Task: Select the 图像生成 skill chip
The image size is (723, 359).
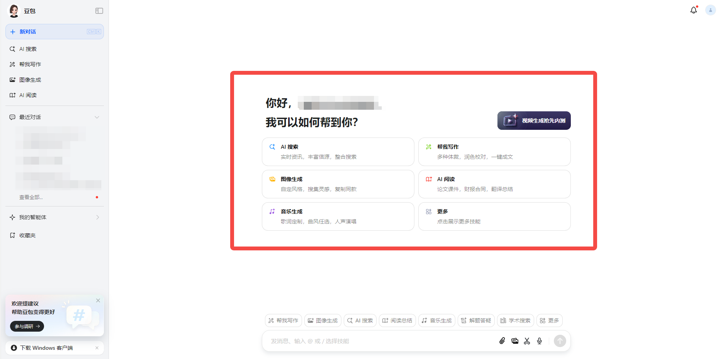Action: [323, 320]
